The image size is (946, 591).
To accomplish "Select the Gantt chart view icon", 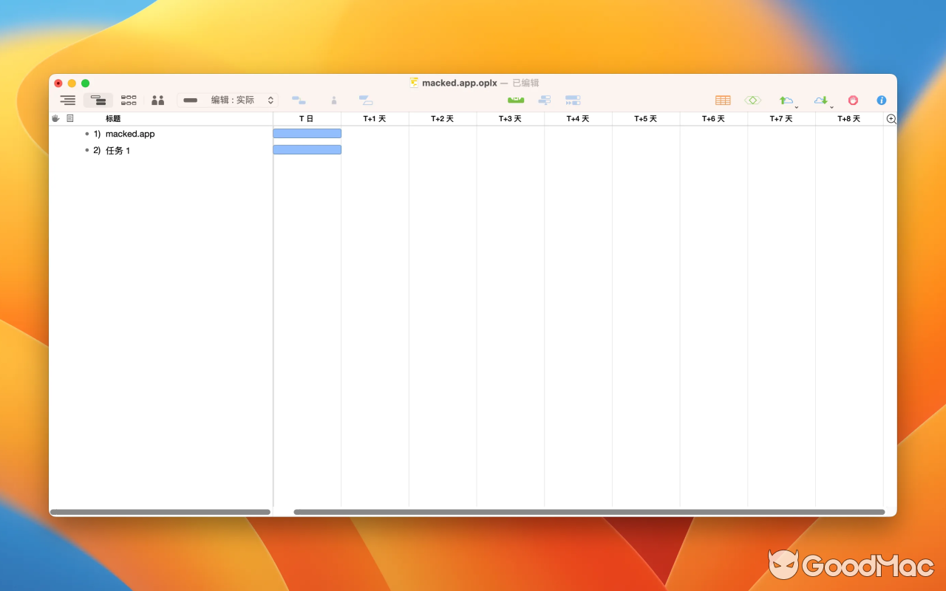I will (98, 100).
